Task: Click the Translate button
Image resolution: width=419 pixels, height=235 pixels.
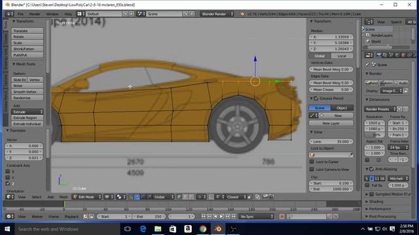Action: [27, 31]
